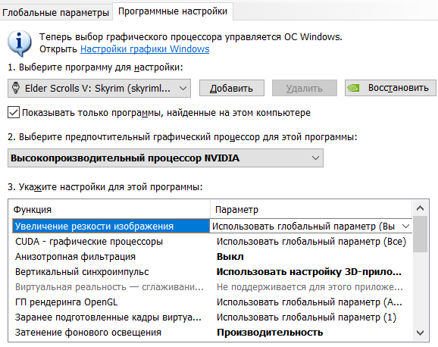Click the bold Выкл parameter value
The height and width of the screenshot is (347, 438).
pos(230,257)
